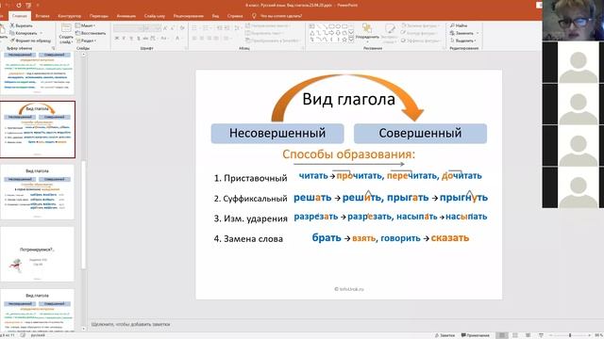Open Quick Styles (Экспресс-стили) gallery
Screen dimensions: 604x339
[389, 33]
